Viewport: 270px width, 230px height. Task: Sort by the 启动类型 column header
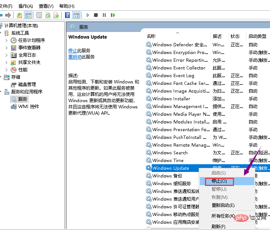(258, 36)
